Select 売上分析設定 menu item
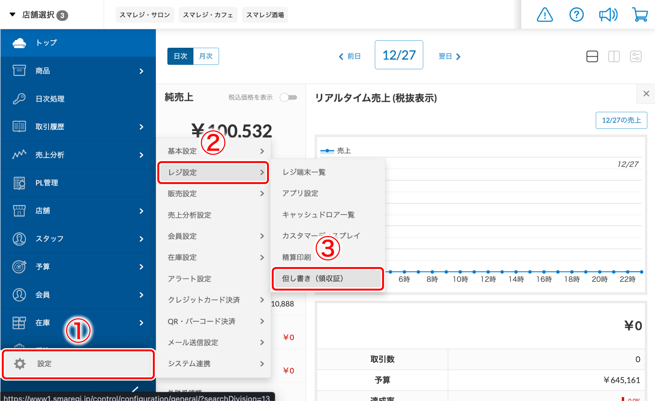Viewport: 655px width, 401px height. click(213, 215)
